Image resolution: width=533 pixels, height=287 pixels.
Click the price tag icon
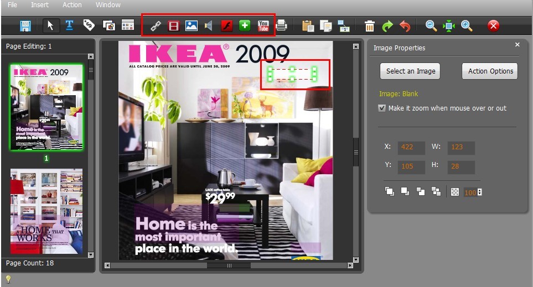tap(89, 25)
